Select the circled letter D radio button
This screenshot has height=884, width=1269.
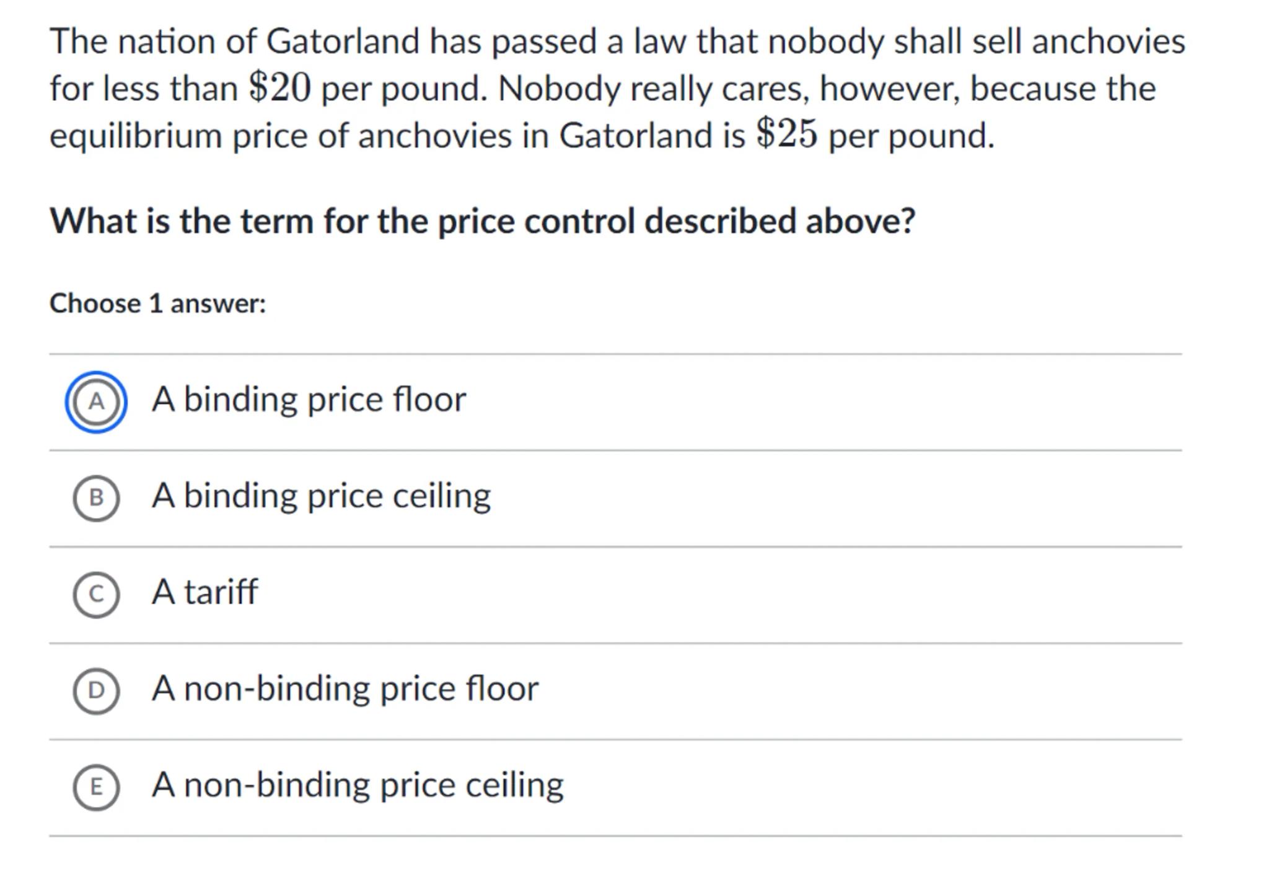(x=96, y=691)
